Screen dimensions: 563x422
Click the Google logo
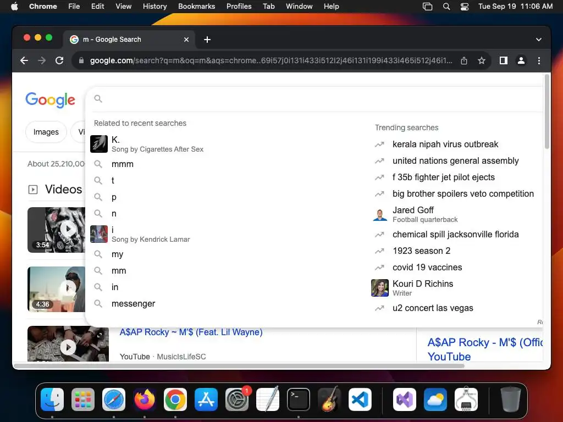point(50,100)
